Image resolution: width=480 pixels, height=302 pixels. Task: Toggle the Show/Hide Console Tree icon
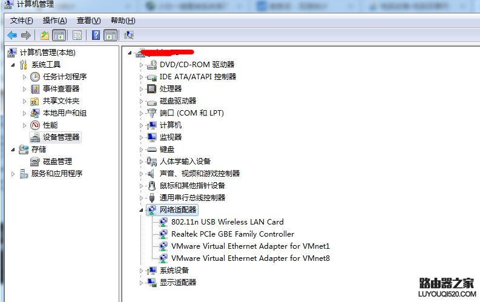59,36
